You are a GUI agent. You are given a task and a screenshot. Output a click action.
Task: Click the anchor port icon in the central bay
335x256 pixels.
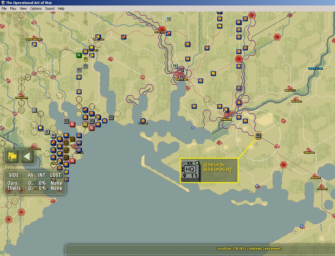click(x=193, y=128)
